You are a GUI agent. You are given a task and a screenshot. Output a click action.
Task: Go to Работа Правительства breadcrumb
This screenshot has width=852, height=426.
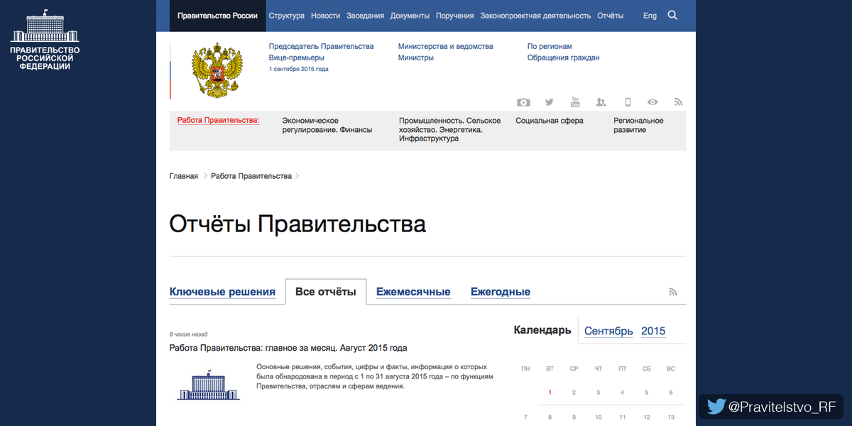(251, 176)
